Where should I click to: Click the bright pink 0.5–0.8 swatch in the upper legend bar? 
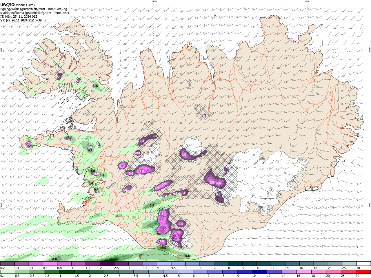[50, 264]
